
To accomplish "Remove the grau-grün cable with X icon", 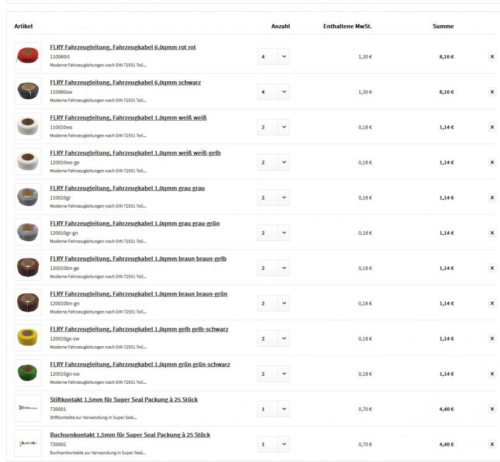I will point(492,233).
